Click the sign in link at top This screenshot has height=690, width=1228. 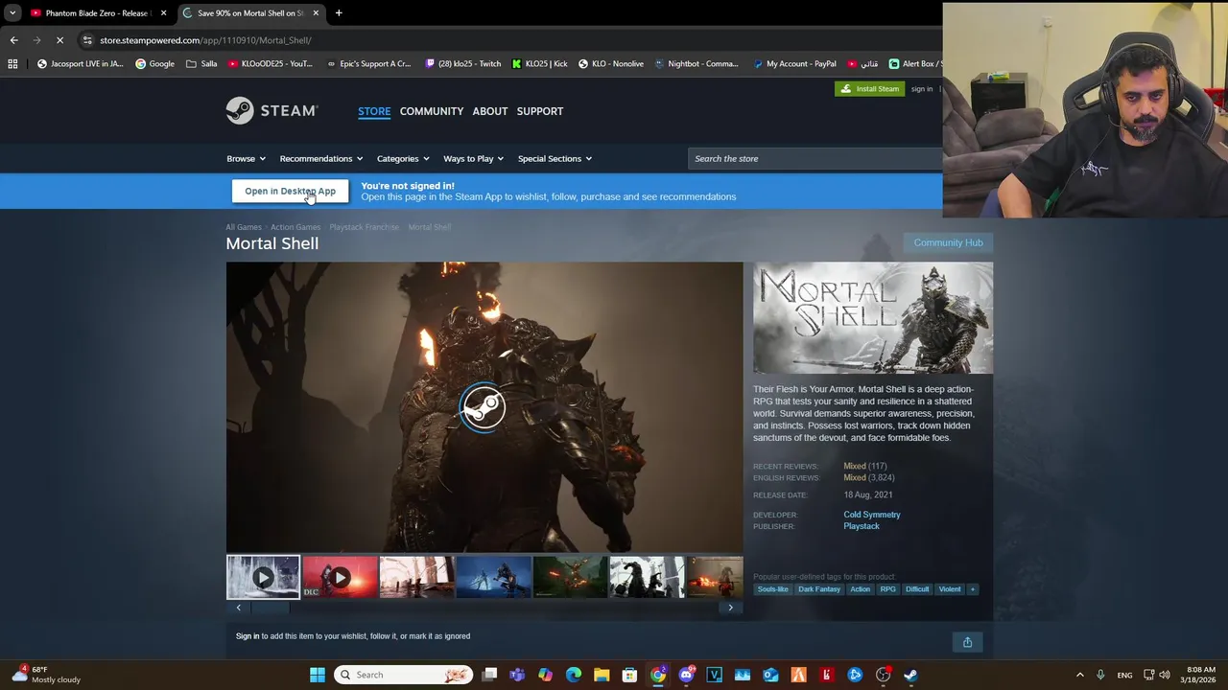(922, 89)
